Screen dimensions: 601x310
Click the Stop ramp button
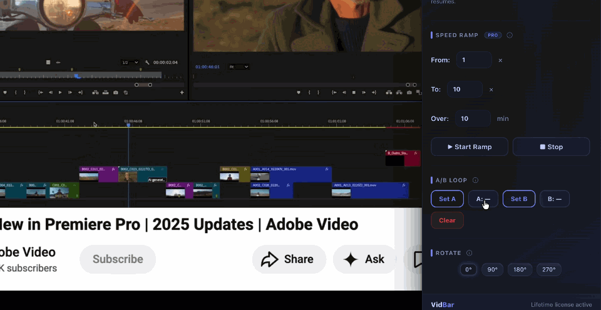coord(551,147)
